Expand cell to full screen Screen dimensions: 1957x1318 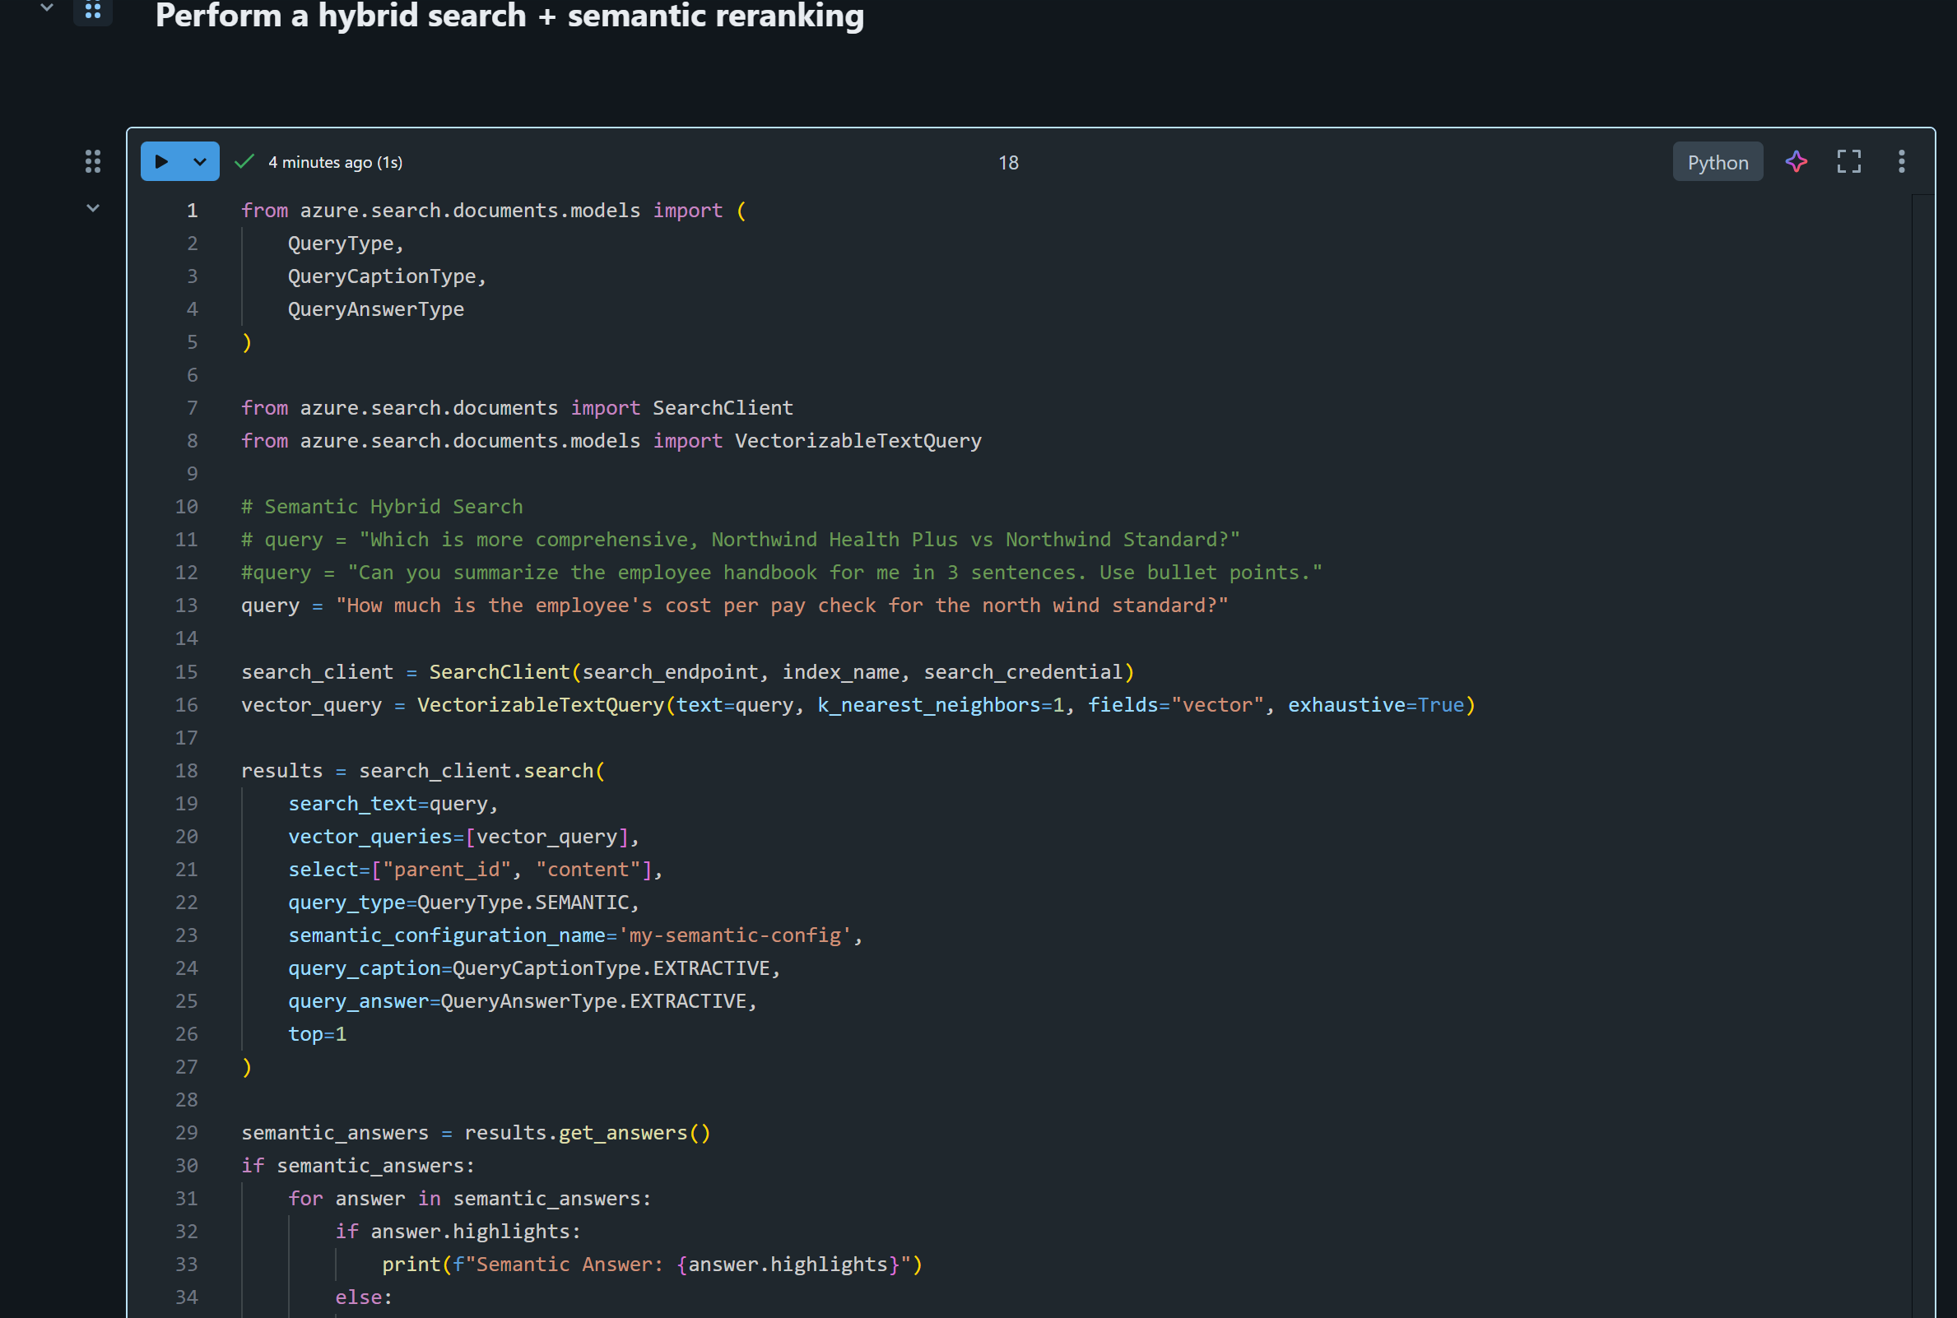click(x=1848, y=161)
